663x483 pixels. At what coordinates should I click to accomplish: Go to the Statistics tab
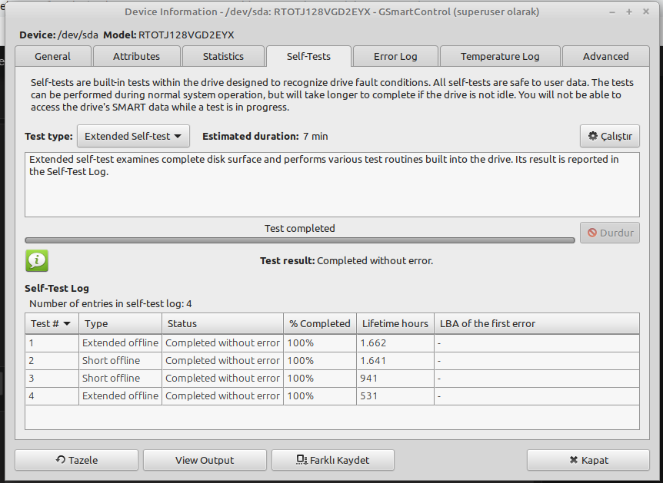click(x=223, y=56)
